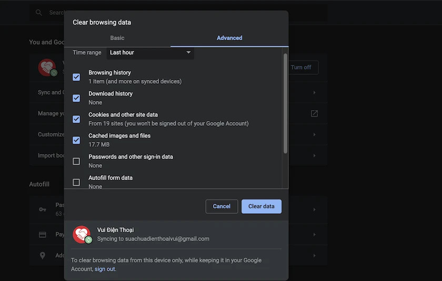Switch to the Basic tab
This screenshot has height=281, width=442.
(x=117, y=38)
